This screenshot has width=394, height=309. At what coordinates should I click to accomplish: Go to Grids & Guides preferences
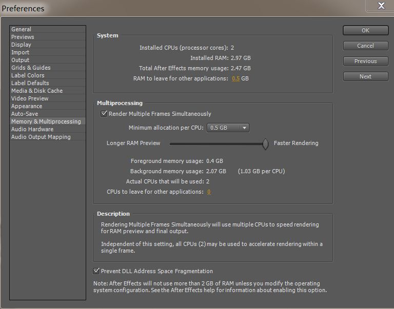[x=48, y=68]
